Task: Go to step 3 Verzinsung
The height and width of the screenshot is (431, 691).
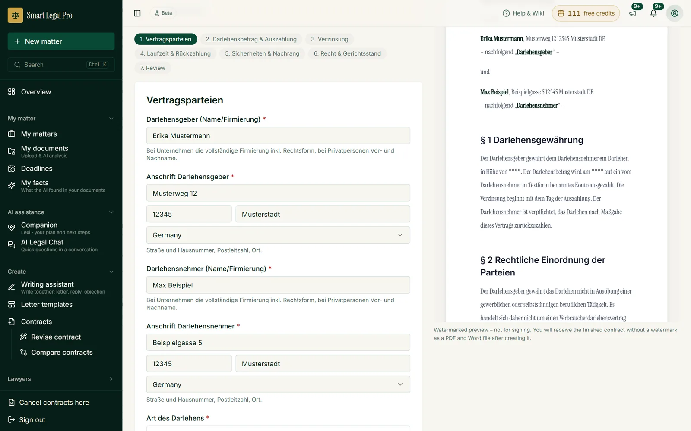Action: point(330,39)
